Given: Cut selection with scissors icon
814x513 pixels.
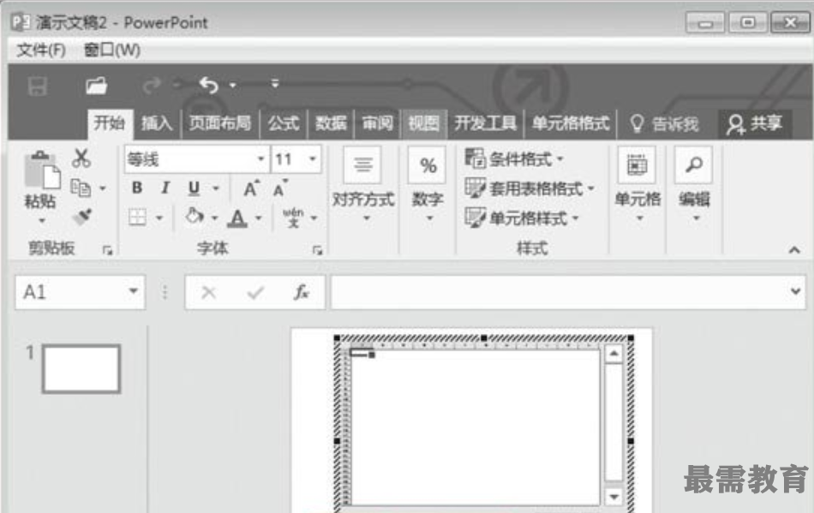Looking at the screenshot, I should [x=81, y=158].
